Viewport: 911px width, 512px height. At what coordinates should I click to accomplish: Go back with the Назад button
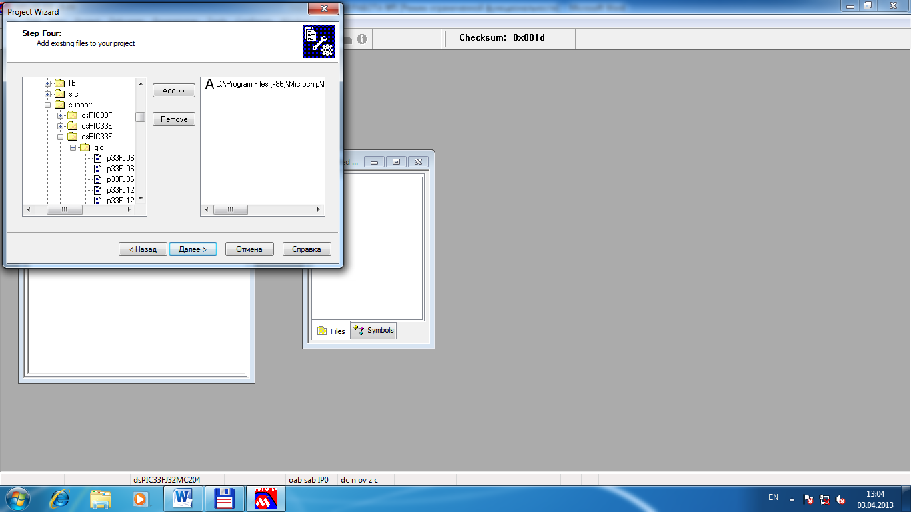point(143,249)
